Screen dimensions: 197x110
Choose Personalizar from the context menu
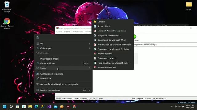(63, 79)
